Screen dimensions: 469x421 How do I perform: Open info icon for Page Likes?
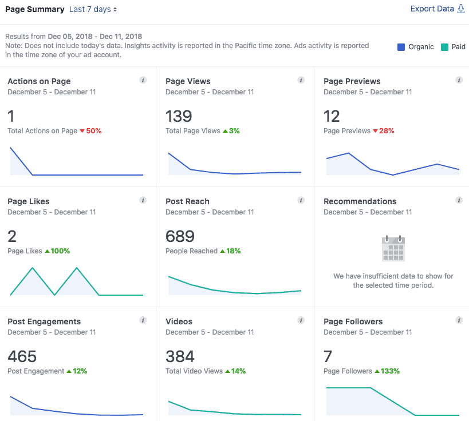pyautogui.click(x=143, y=200)
